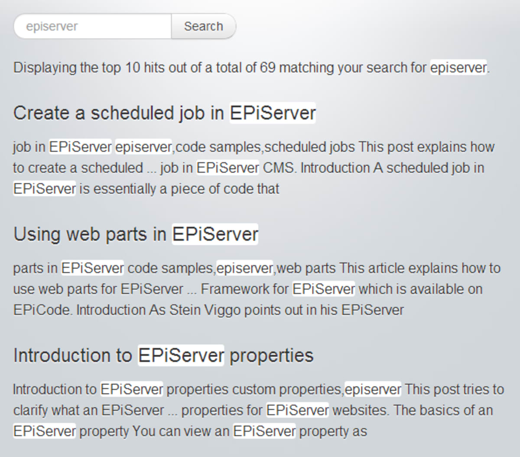Click the Search button
The height and width of the screenshot is (457, 520).
point(203,26)
